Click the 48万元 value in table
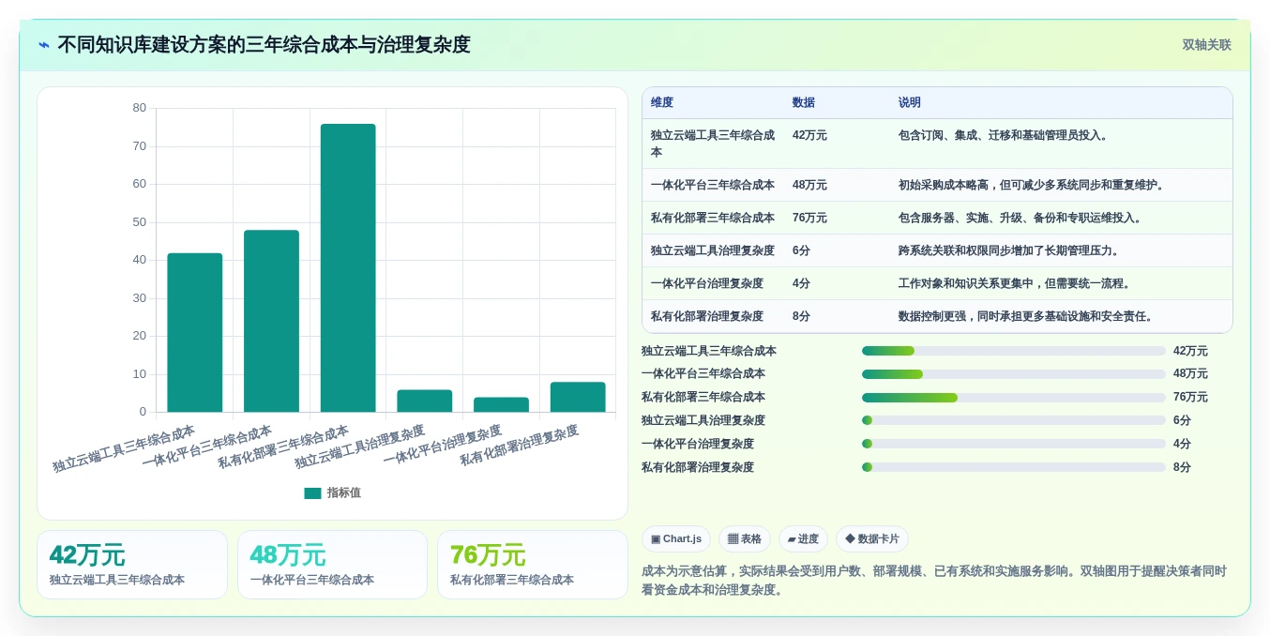The image size is (1270, 636). coord(809,185)
